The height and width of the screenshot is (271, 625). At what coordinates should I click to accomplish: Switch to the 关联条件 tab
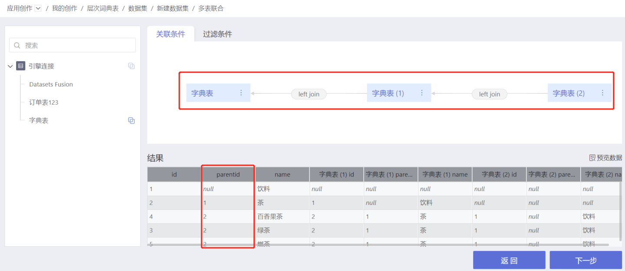pos(171,34)
